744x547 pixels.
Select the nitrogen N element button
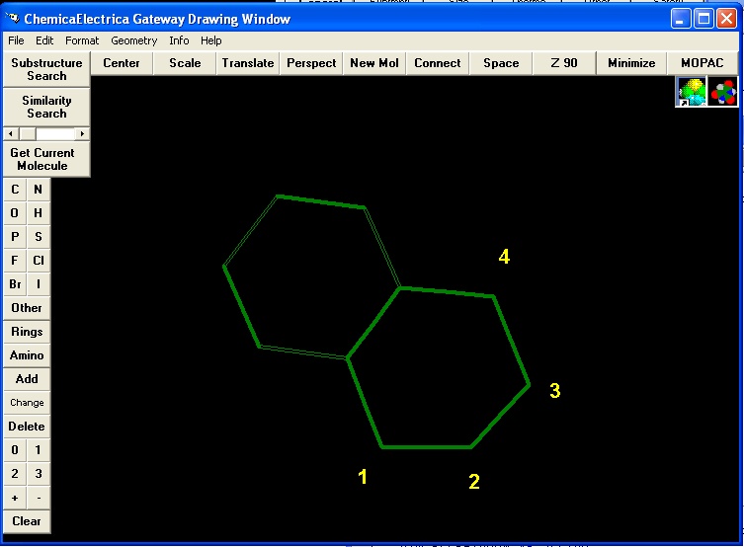(39, 190)
